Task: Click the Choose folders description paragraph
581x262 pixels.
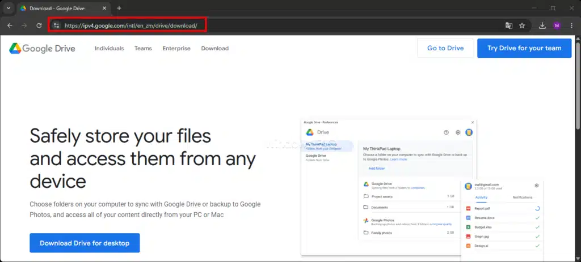Action: point(145,209)
